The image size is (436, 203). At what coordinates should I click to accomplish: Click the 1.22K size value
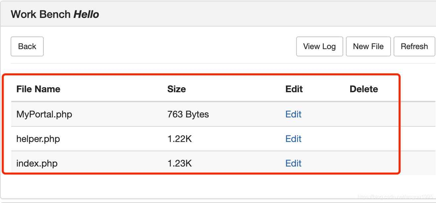pyautogui.click(x=180, y=139)
